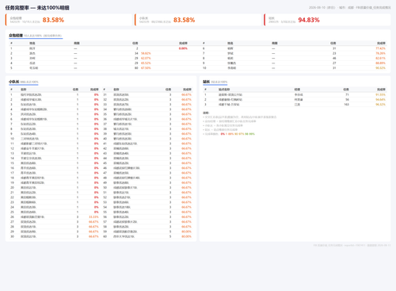Click task count 80 in 众包经理 table

click(x=136, y=68)
